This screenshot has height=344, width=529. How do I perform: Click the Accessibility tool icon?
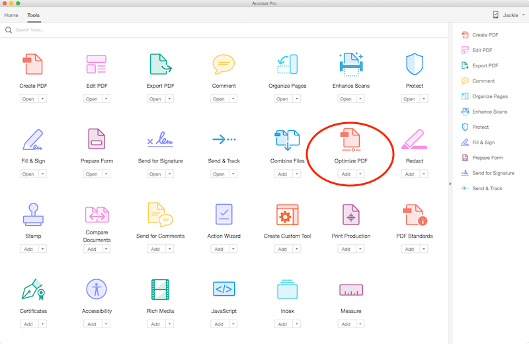97,290
